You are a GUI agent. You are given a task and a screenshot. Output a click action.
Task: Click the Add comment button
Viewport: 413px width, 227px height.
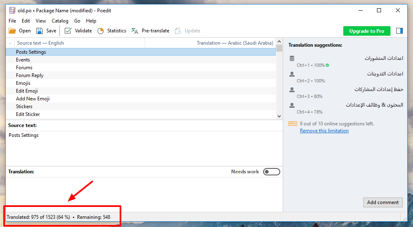(383, 202)
